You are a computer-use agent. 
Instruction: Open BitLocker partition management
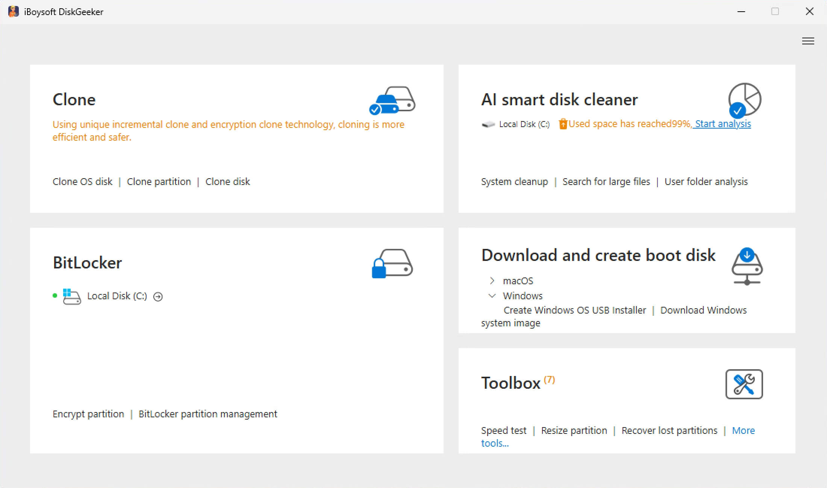[208, 414]
